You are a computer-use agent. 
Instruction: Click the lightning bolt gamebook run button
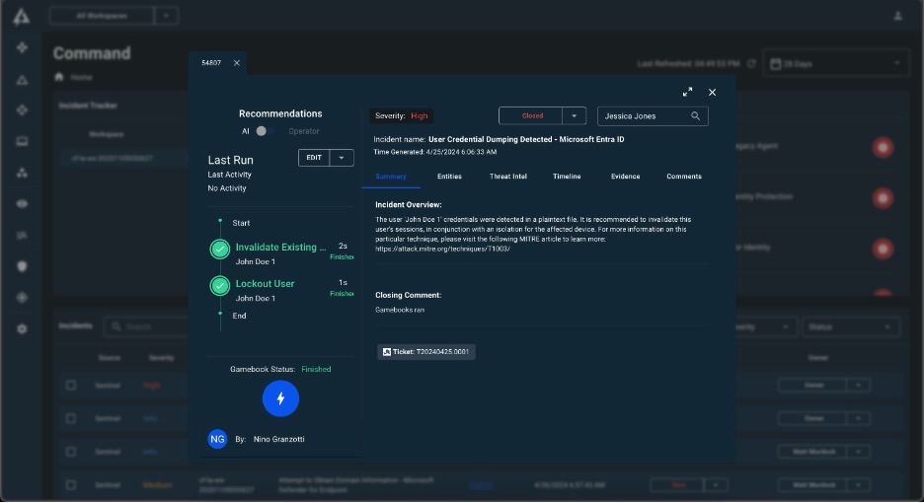click(280, 398)
